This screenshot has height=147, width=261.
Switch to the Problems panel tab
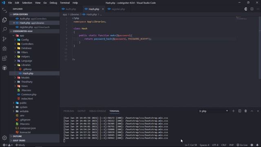click(69, 111)
